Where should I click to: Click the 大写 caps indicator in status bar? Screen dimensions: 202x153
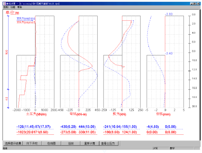pos(155,148)
